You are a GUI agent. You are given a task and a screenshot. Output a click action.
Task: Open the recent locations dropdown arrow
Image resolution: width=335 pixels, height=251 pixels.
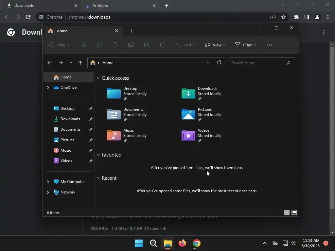click(71, 63)
